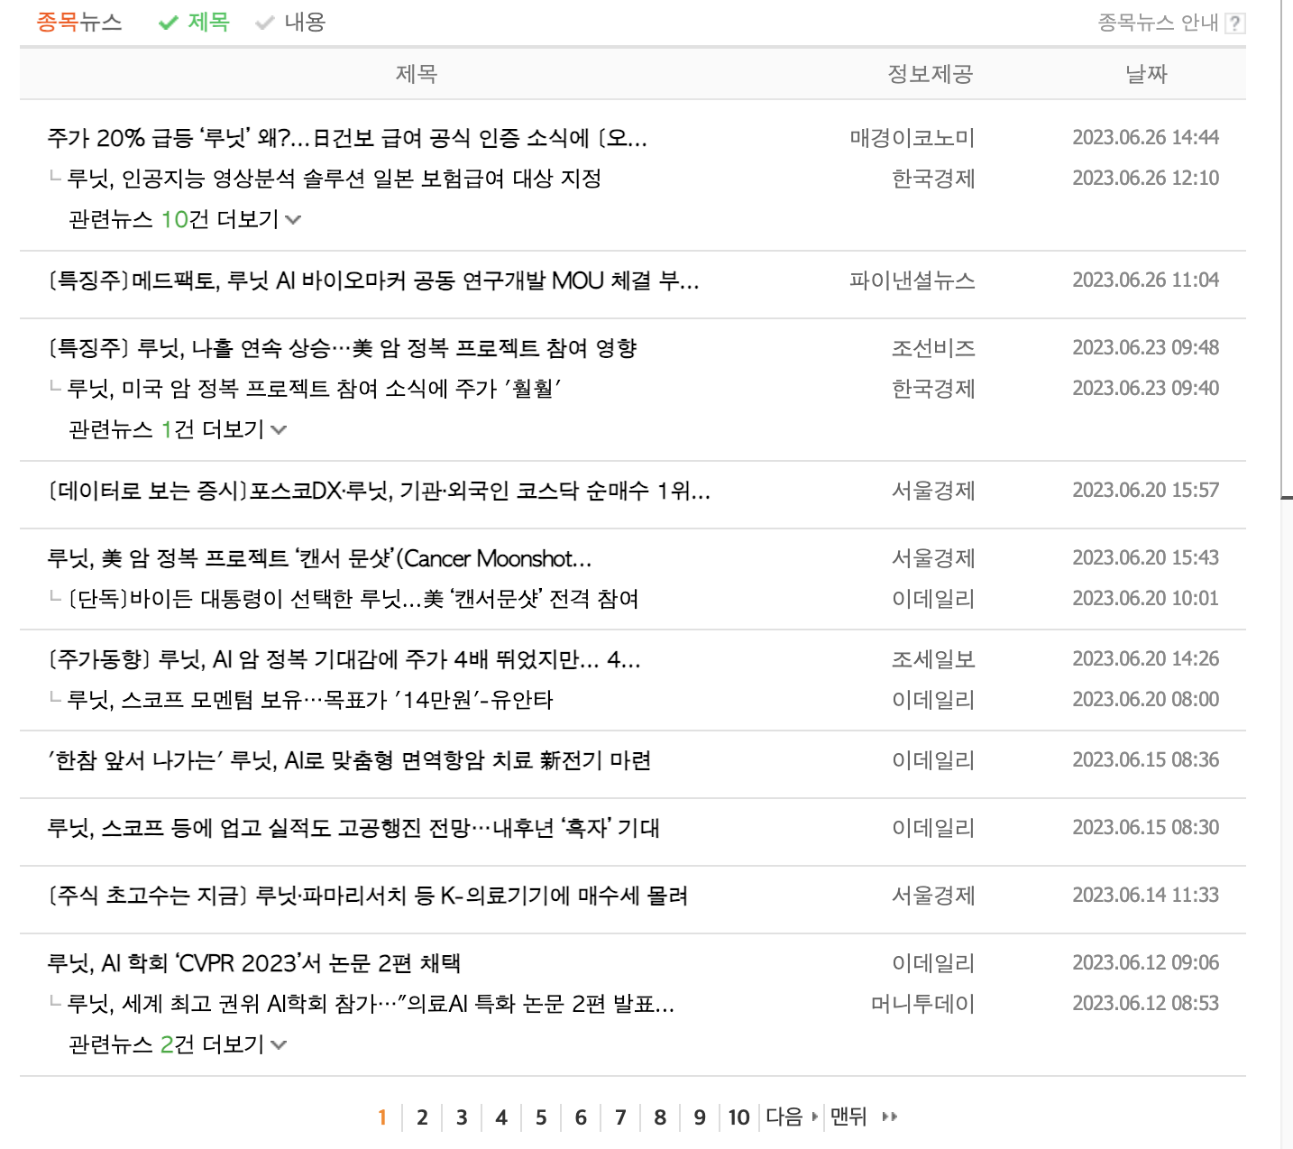This screenshot has width=1293, height=1149.
Task: Click the 맨뒤 double-arrow last page icon
Action: coord(890,1117)
